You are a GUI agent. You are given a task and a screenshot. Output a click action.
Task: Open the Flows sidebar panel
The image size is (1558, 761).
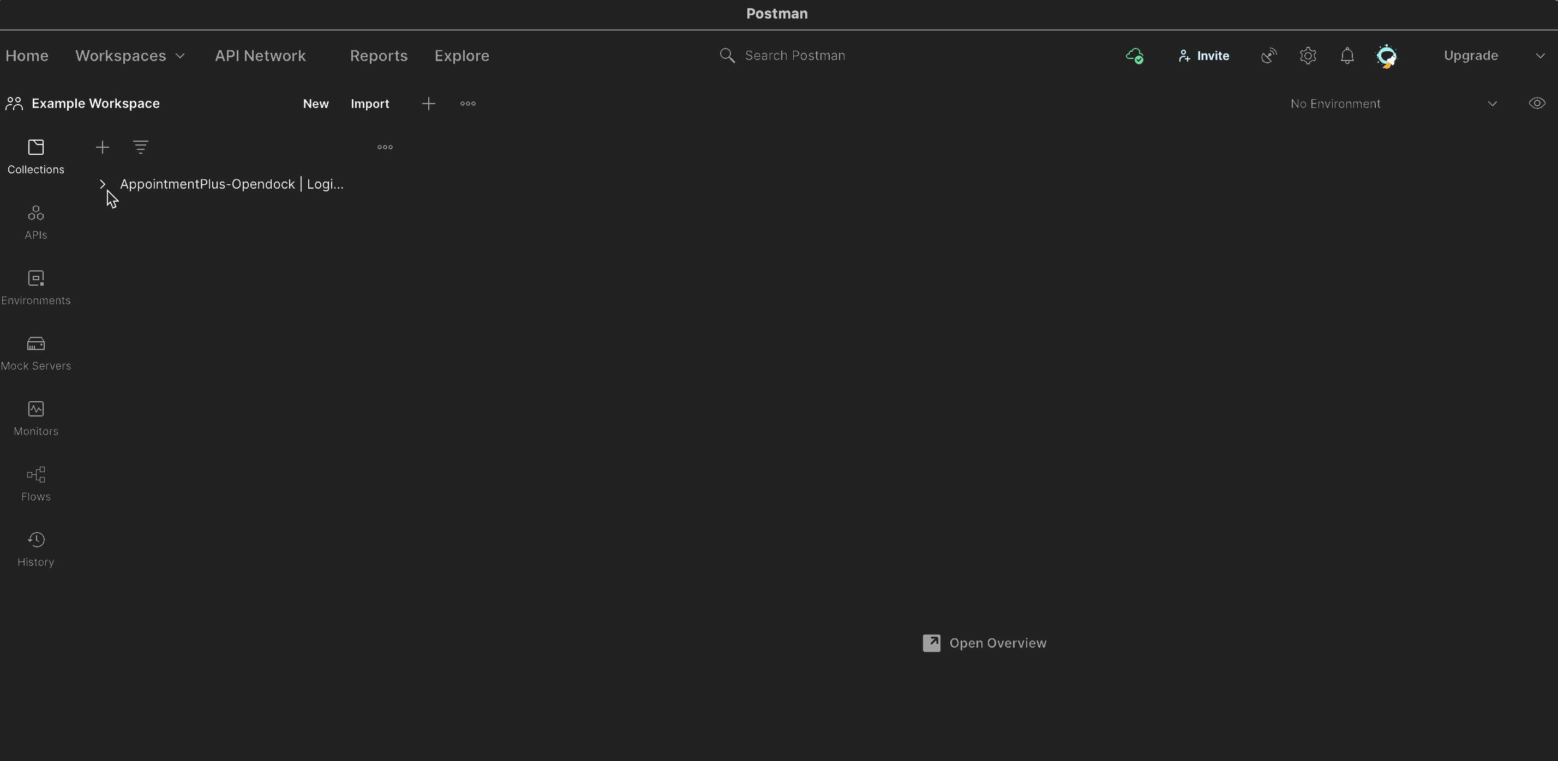[x=35, y=484]
